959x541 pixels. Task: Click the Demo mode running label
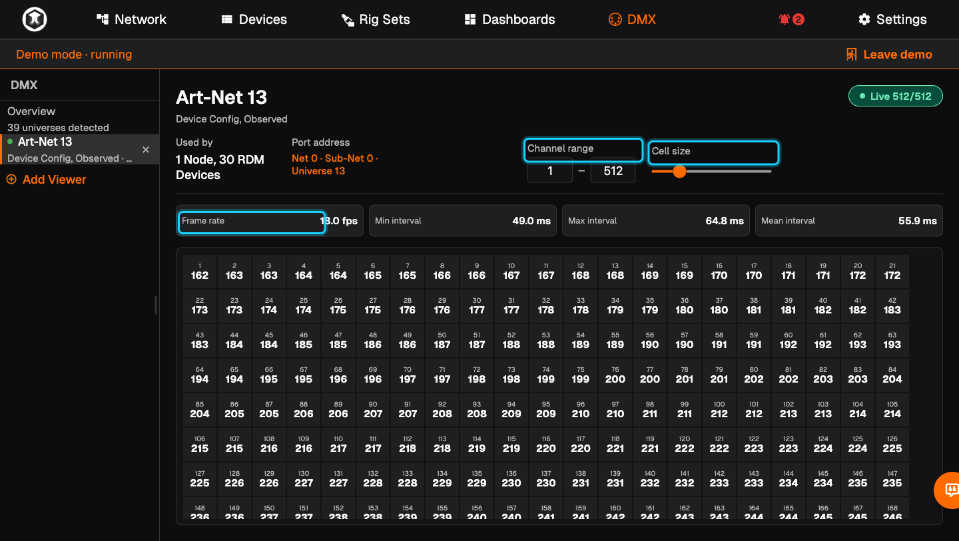(74, 55)
